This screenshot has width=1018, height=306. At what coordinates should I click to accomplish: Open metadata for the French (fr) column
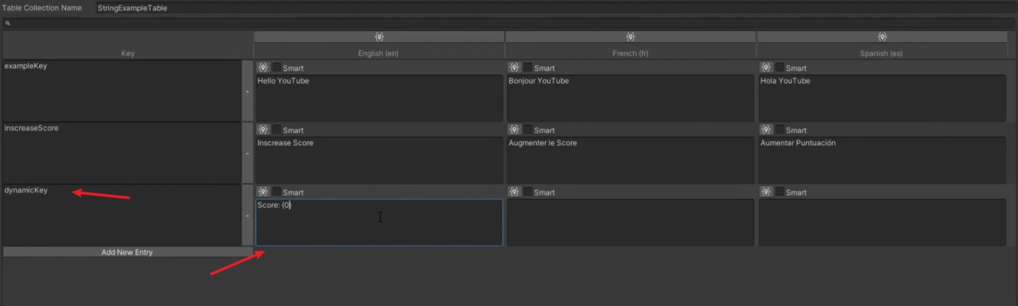631,37
